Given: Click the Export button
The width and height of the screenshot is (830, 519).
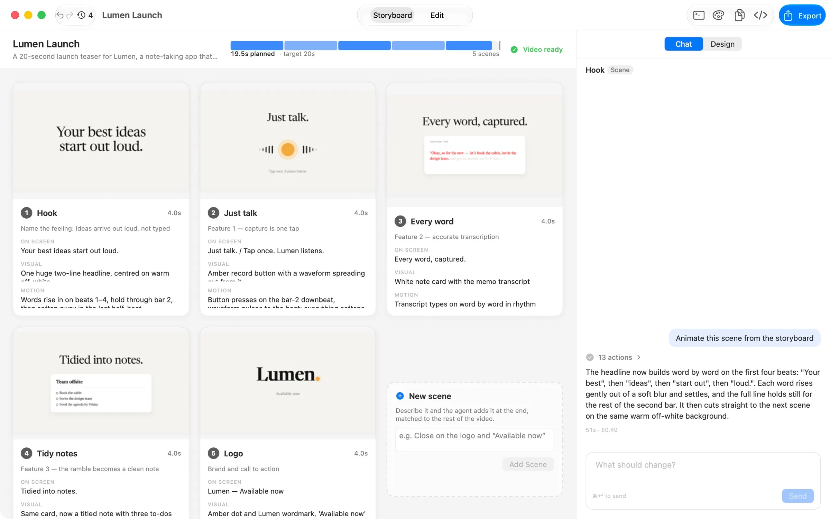Looking at the screenshot, I should 802,15.
